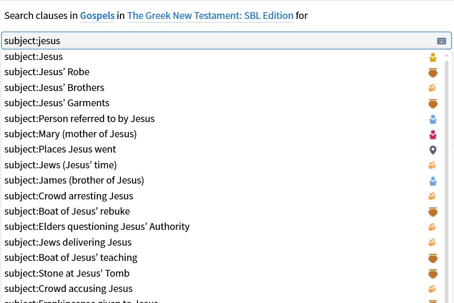Image resolution: width=454 pixels, height=303 pixels.
Task: Click the map pin icon for Places Jesus went
Action: point(433,150)
